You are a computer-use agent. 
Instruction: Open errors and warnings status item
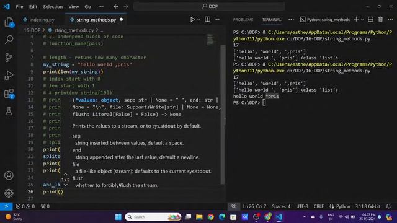click(x=25, y=206)
